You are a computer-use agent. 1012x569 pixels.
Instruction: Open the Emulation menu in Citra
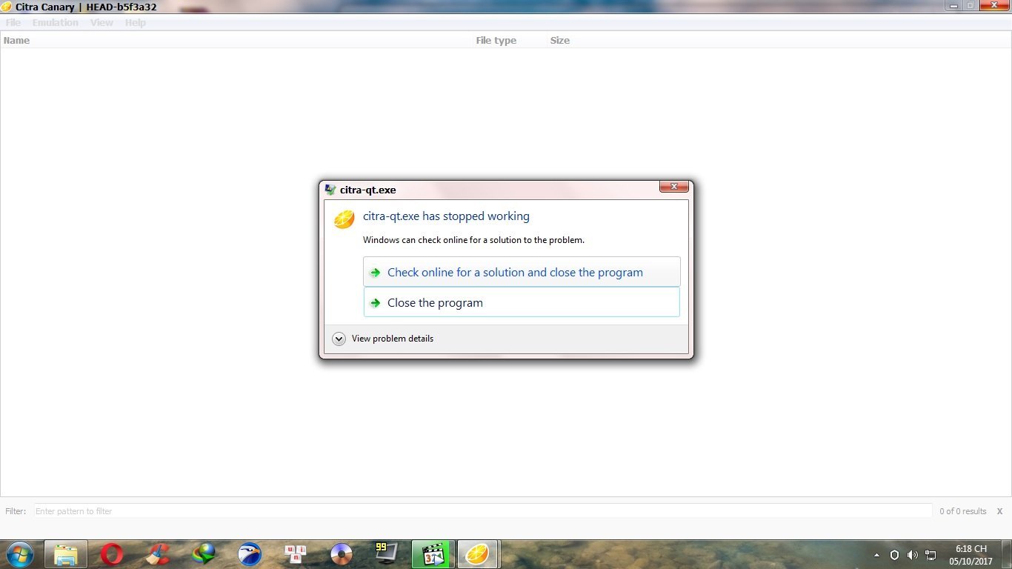(x=55, y=22)
